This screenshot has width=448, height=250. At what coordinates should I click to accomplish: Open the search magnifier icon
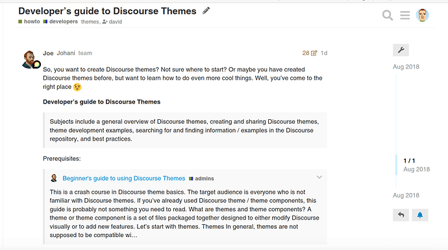(x=388, y=15)
